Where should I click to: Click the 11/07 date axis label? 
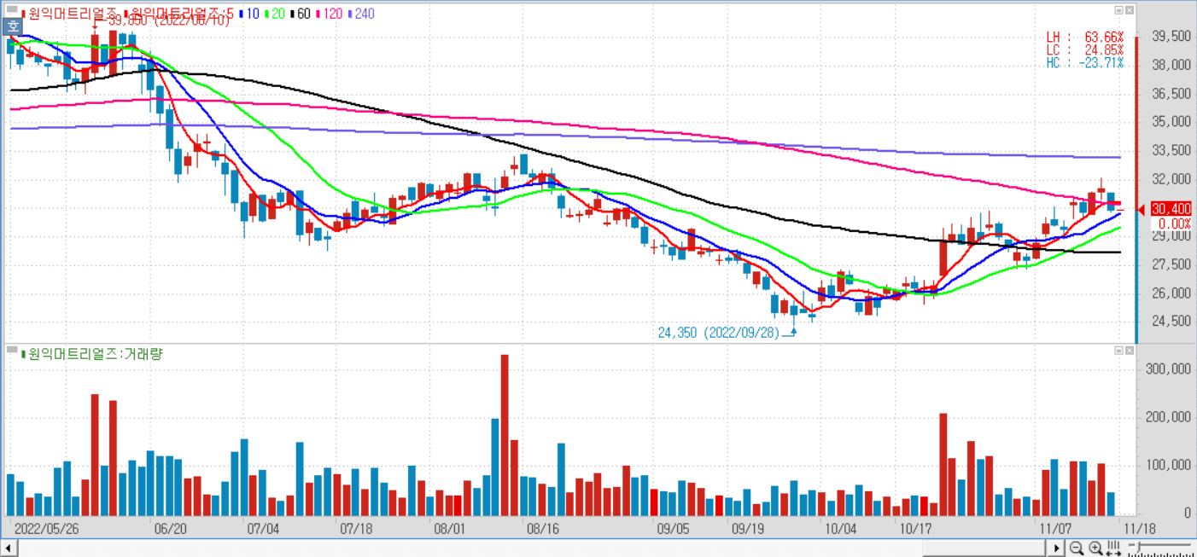(1055, 529)
